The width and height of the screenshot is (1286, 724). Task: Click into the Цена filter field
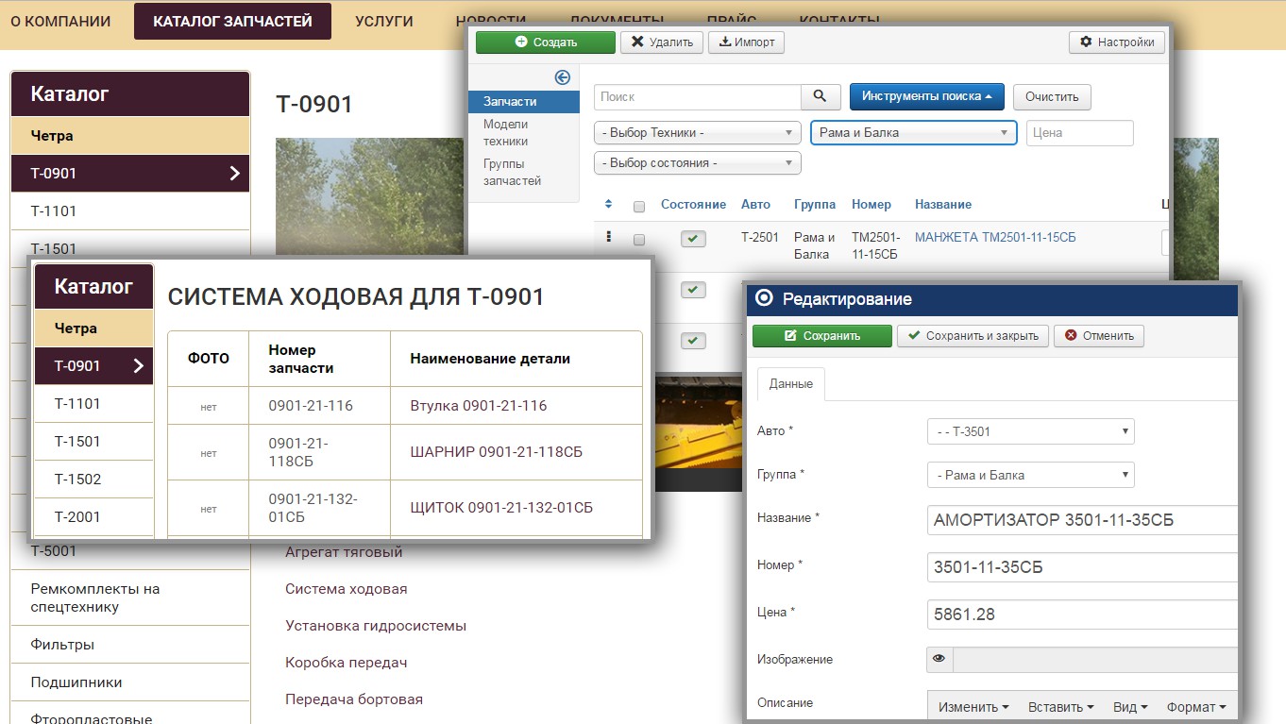click(x=1080, y=133)
